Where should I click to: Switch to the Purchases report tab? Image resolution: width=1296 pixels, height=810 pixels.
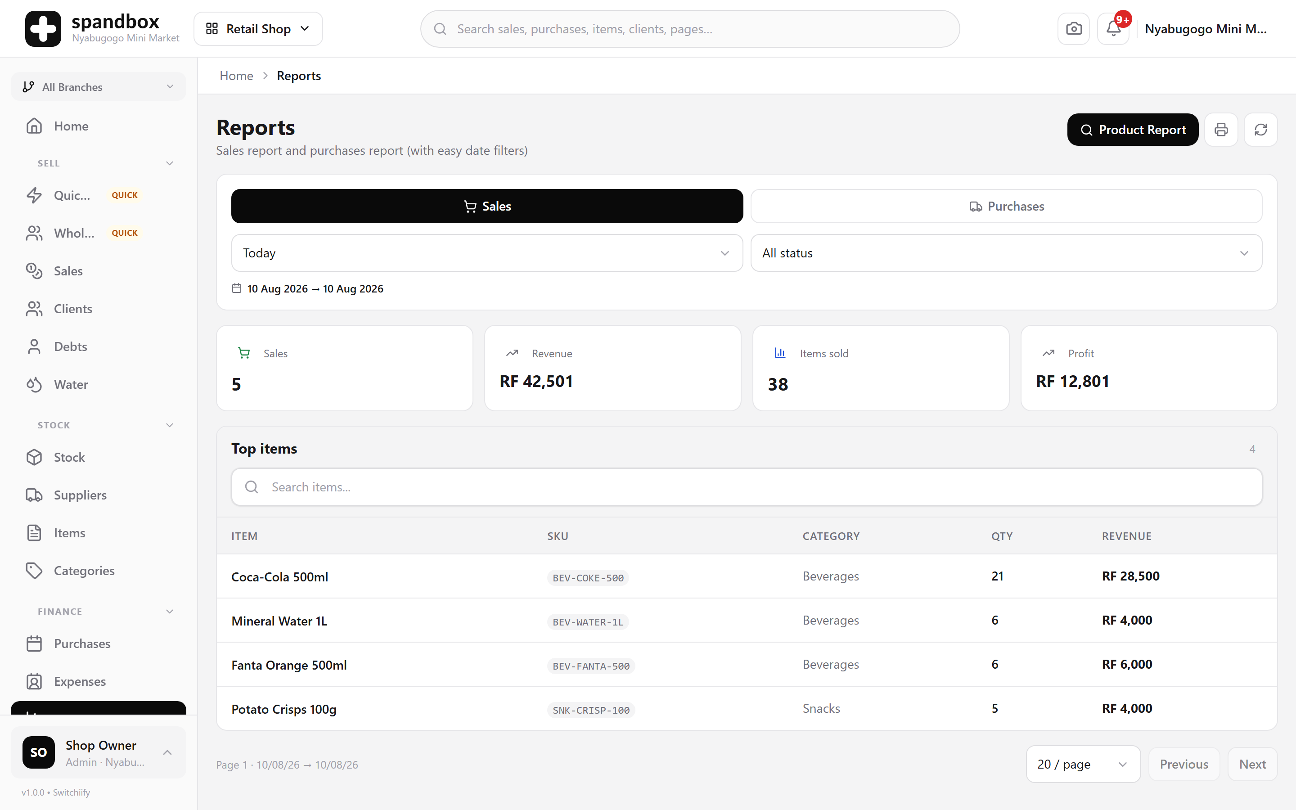pyautogui.click(x=1006, y=206)
